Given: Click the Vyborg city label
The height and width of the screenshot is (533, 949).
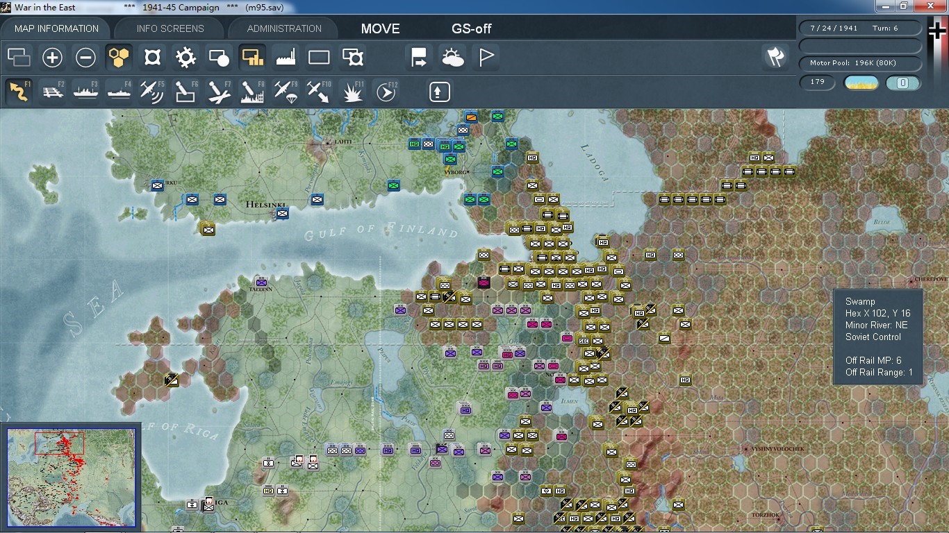Looking at the screenshot, I should pyautogui.click(x=455, y=171).
